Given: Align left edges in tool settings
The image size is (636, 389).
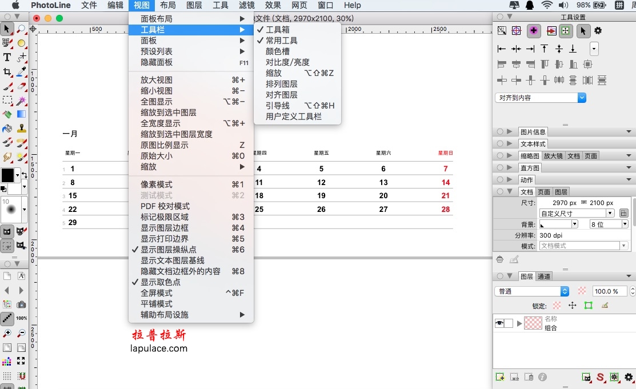Looking at the screenshot, I should pyautogui.click(x=502, y=49).
